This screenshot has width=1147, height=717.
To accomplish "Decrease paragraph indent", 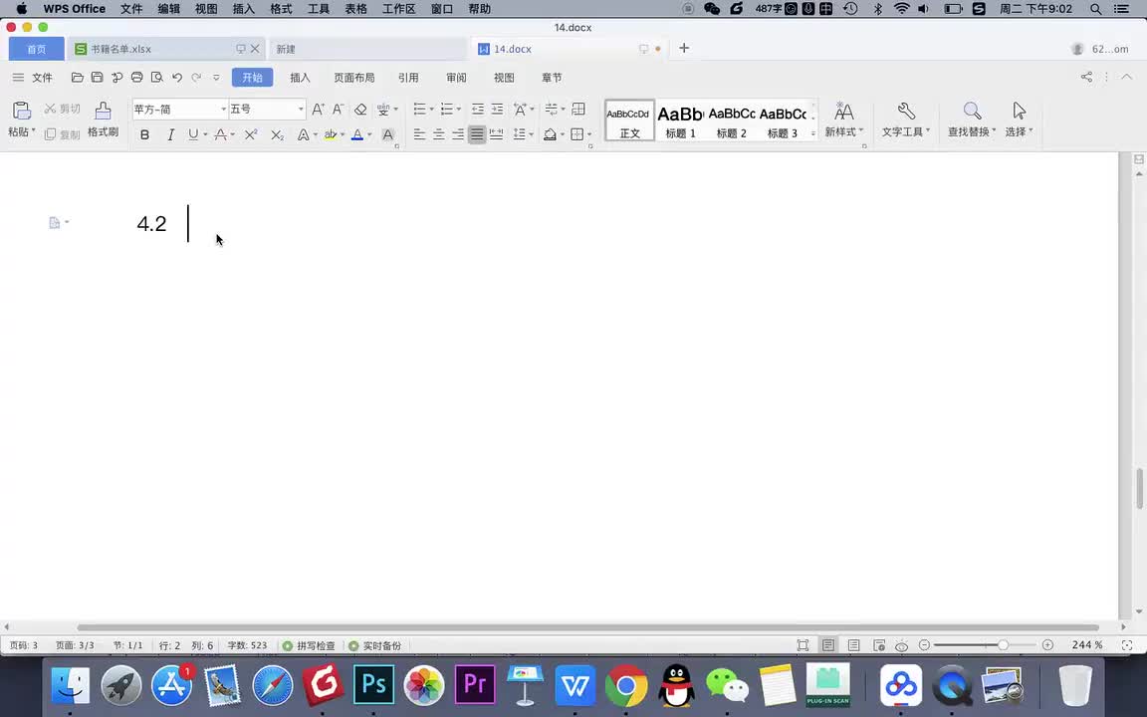I will click(477, 109).
